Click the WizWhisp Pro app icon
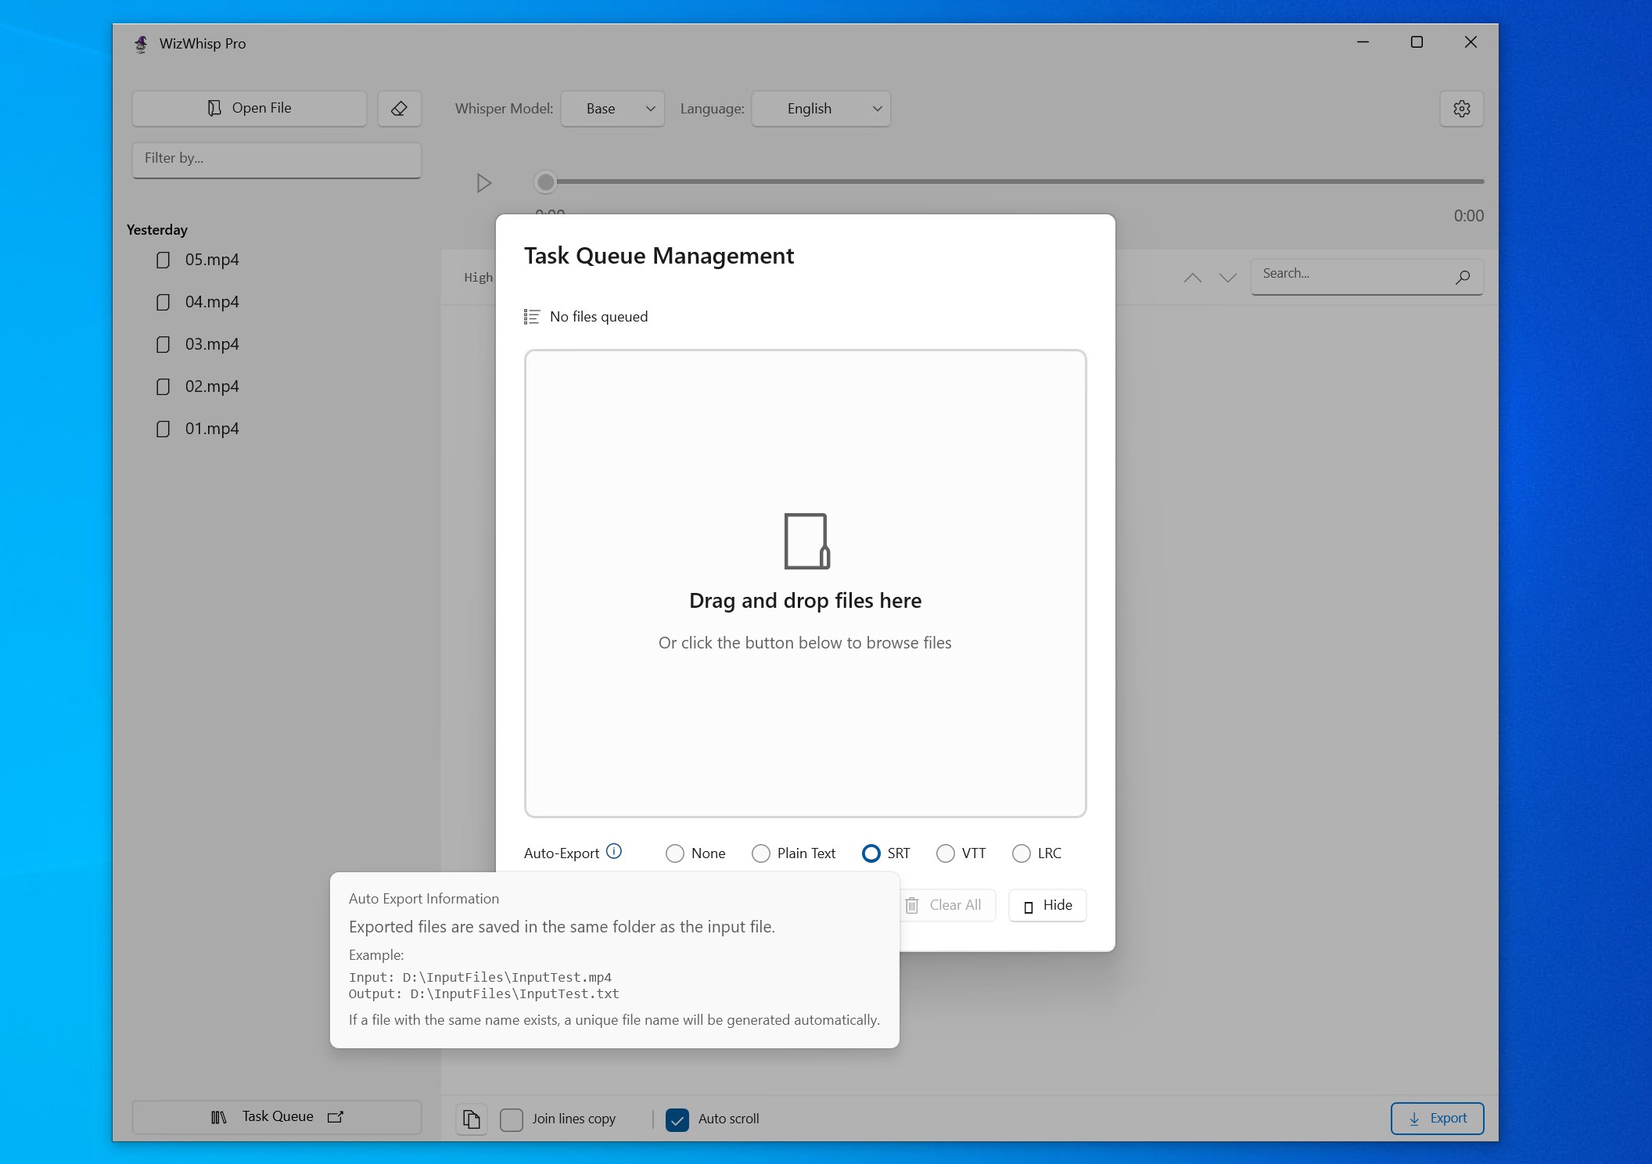This screenshot has width=1652, height=1164. click(x=141, y=44)
